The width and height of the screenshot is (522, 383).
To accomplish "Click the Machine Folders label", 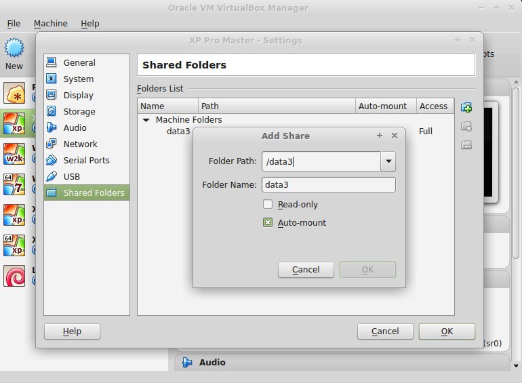I will tap(188, 120).
